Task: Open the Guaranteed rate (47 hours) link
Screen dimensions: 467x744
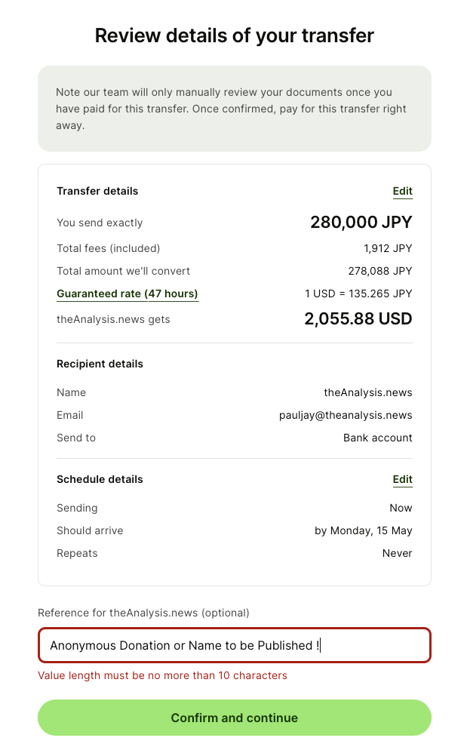Action: pos(128,294)
